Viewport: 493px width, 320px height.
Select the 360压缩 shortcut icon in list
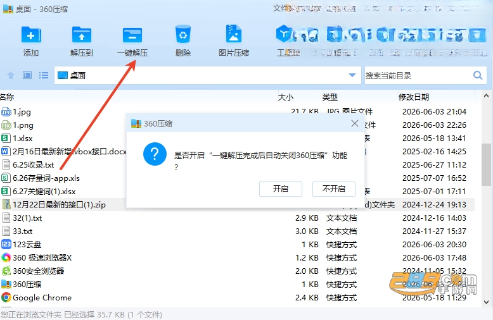pyautogui.click(x=6, y=284)
